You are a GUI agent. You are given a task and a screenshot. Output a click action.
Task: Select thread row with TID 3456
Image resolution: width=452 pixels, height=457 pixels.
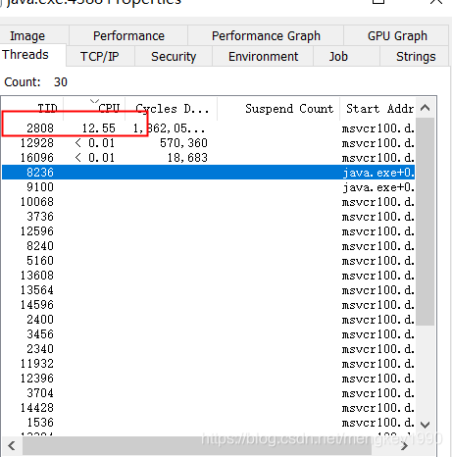[209, 334]
